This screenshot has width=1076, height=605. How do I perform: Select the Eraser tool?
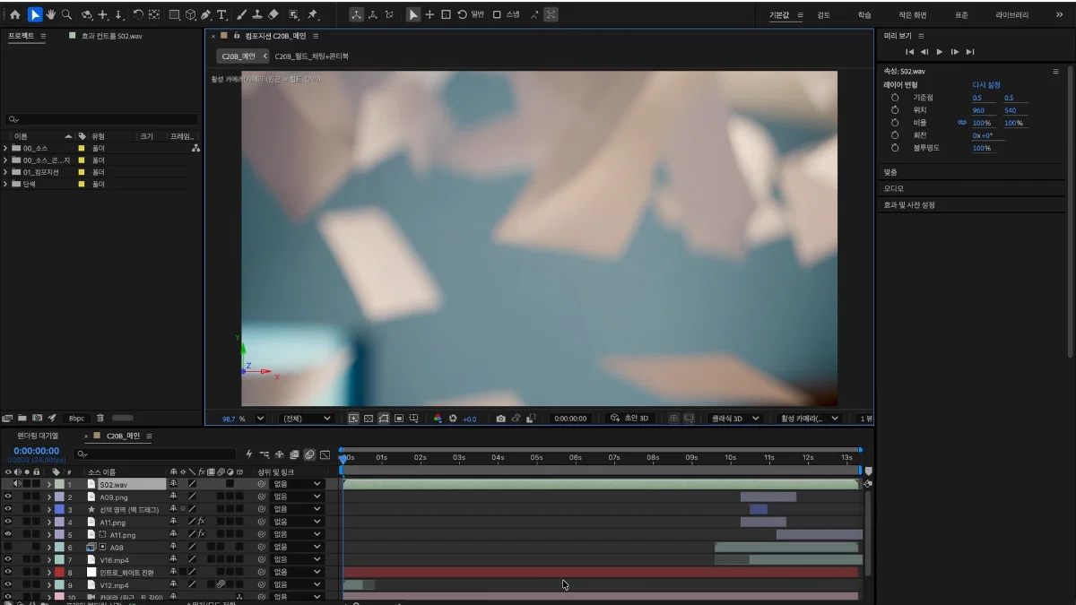[x=273, y=14]
